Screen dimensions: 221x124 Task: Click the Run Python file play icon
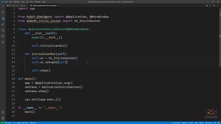pos(210,6)
